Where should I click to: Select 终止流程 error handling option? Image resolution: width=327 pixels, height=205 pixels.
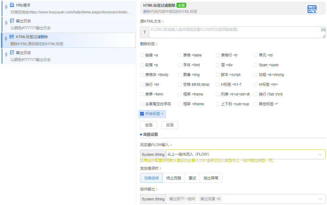pos(173,178)
